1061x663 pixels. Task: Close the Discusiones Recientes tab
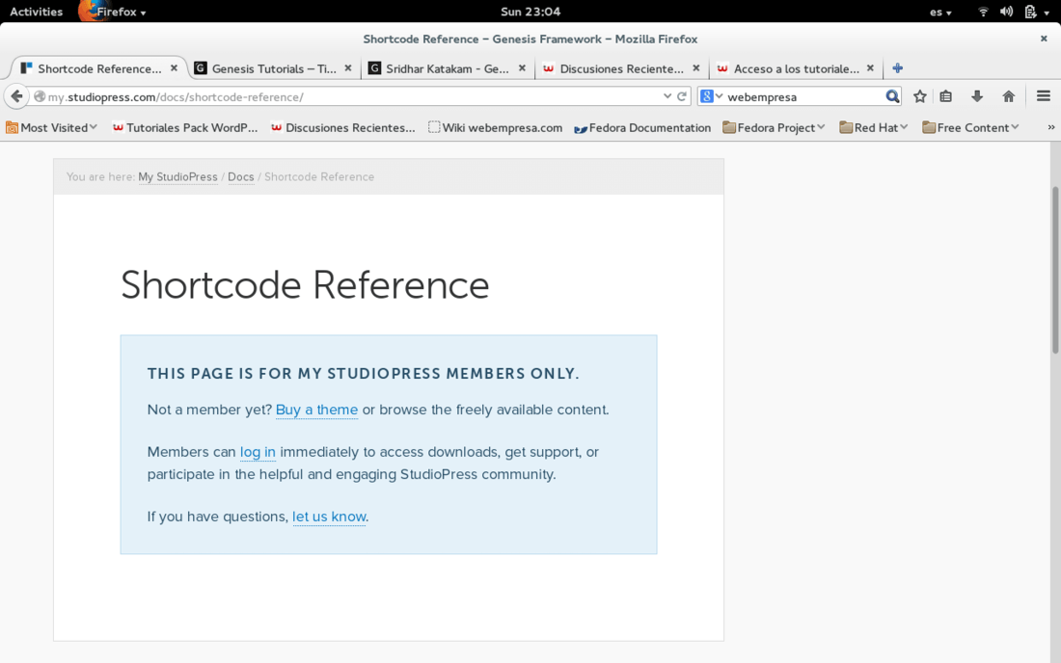(695, 68)
